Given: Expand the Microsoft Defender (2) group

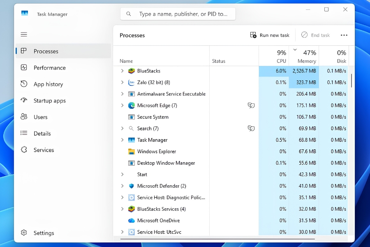Looking at the screenshot, I should click(x=122, y=186).
